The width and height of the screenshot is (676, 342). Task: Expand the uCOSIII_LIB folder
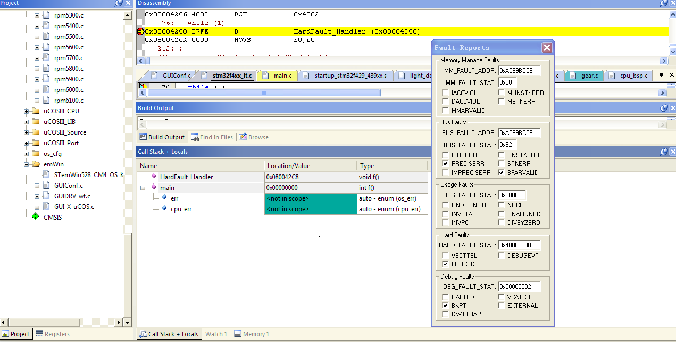point(26,122)
